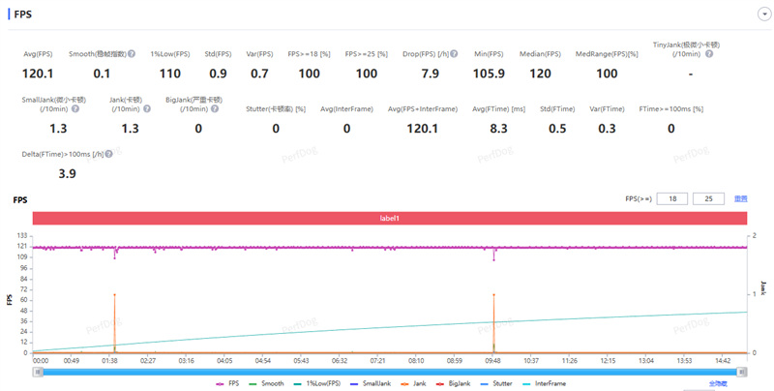Viewport: 774px width, 391px height.
Task: Click the FPS section heading
Action: (x=22, y=15)
